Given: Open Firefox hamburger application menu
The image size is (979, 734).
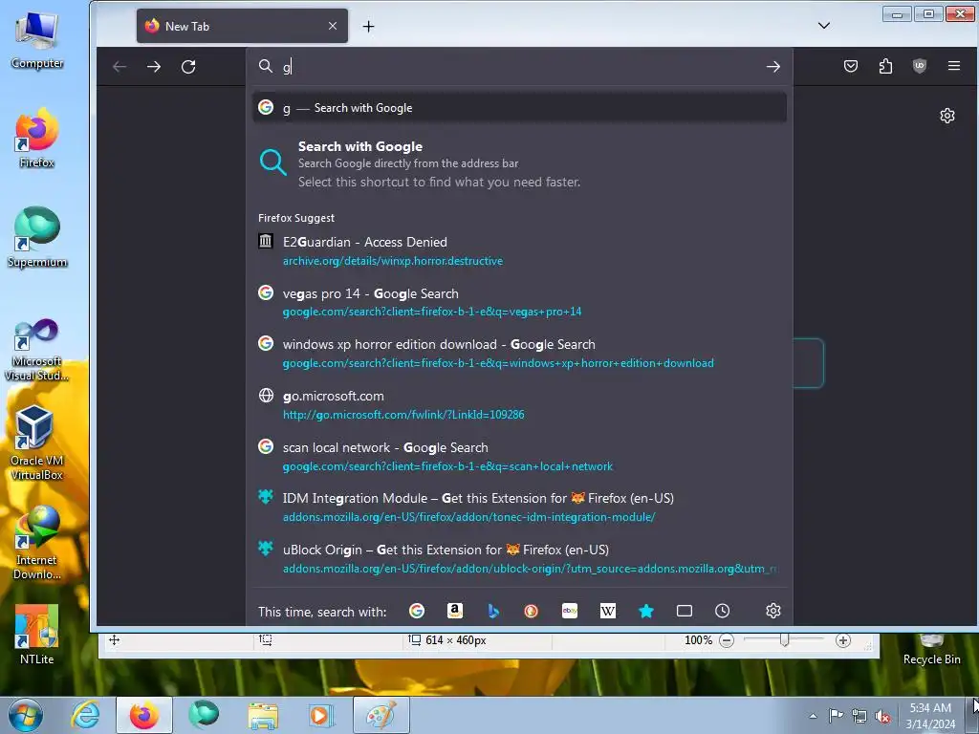Looking at the screenshot, I should (954, 66).
